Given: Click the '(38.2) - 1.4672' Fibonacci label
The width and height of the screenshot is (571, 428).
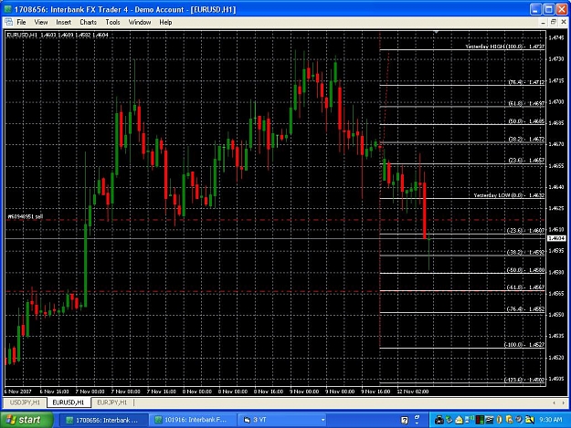Looking at the screenshot, I should 526,139.
